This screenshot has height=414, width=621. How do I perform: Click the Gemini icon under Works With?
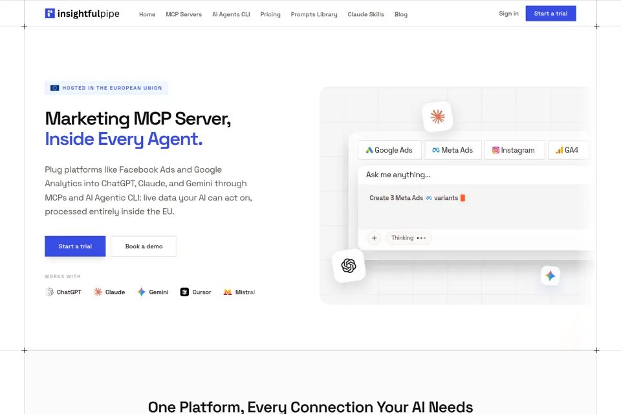[x=142, y=292]
